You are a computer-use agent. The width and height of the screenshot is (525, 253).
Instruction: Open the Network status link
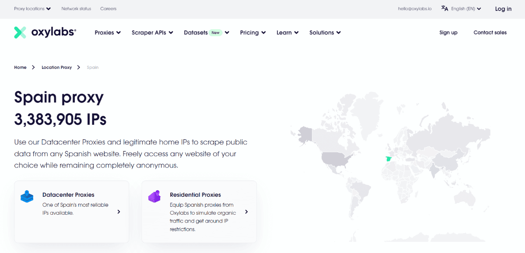[x=76, y=9]
